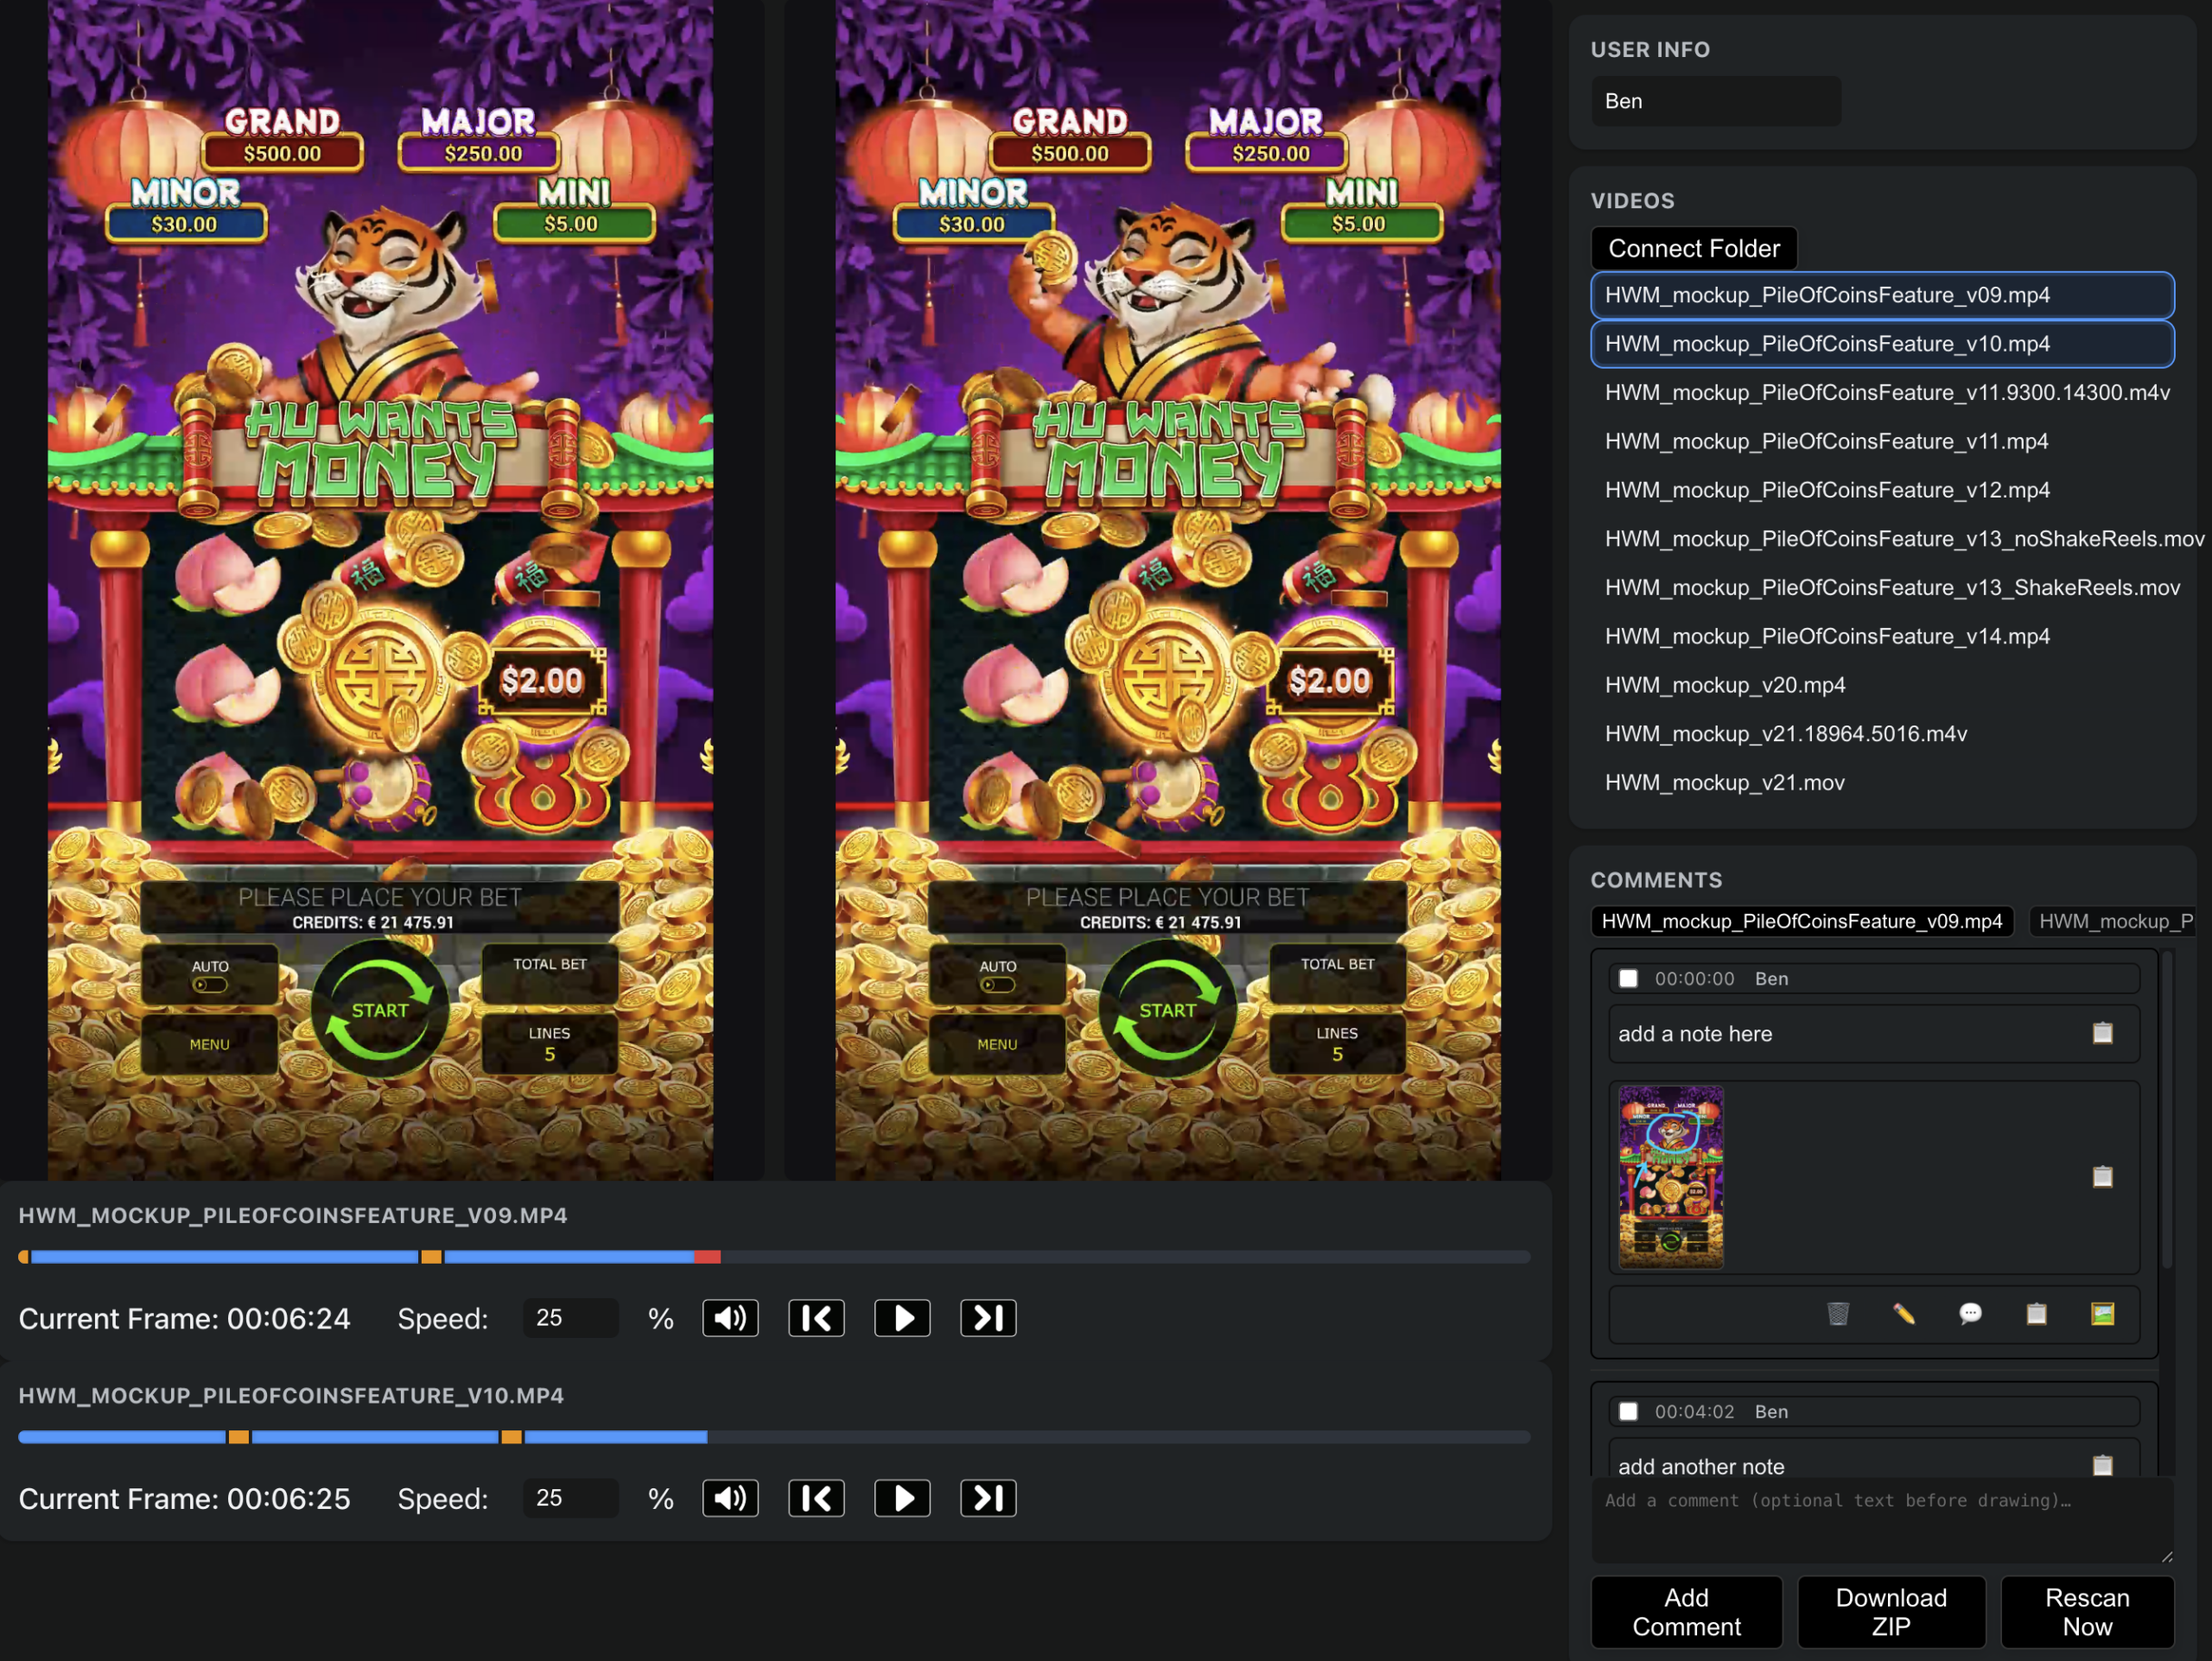Click the red marker on the v09 timeline
Viewport: 2212px width, 1661px height.
(707, 1258)
